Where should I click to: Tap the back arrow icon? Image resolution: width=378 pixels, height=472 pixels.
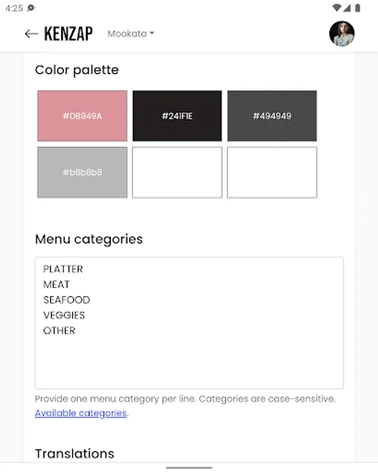(x=31, y=34)
